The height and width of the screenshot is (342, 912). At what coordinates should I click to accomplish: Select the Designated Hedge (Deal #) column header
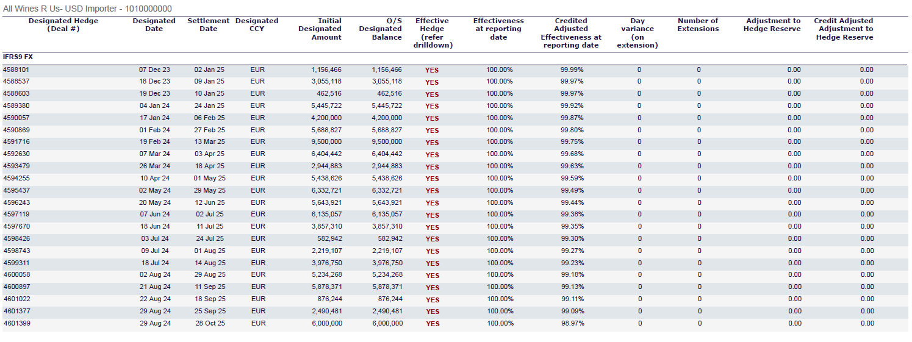[63, 25]
